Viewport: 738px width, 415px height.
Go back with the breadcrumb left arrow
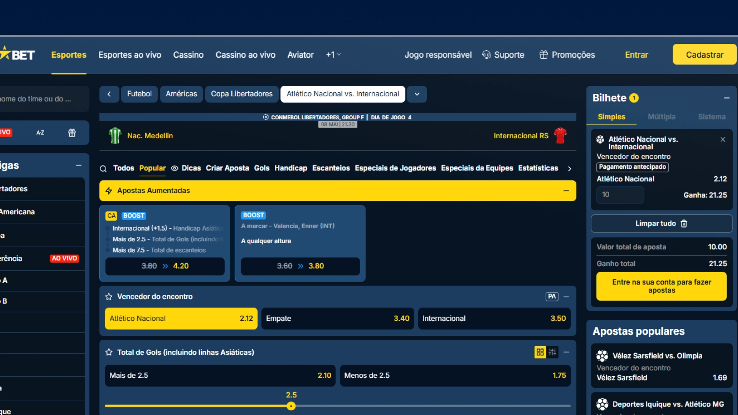109,94
